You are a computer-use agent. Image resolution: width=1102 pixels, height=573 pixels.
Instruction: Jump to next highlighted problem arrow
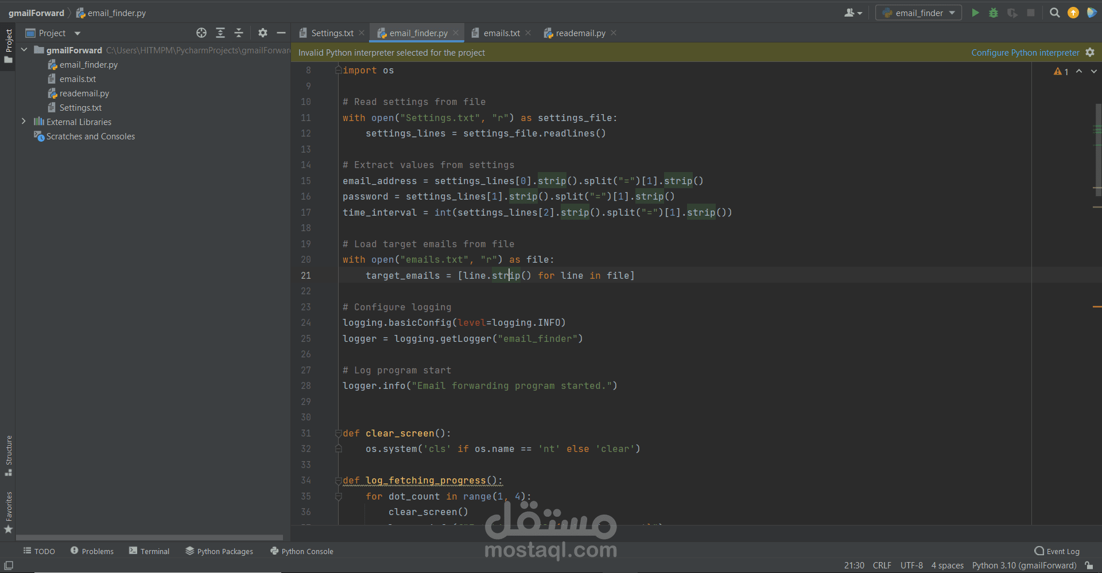(1094, 71)
